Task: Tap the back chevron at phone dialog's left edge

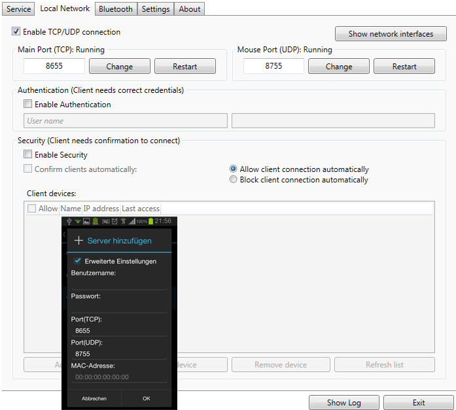Action: tap(64, 235)
